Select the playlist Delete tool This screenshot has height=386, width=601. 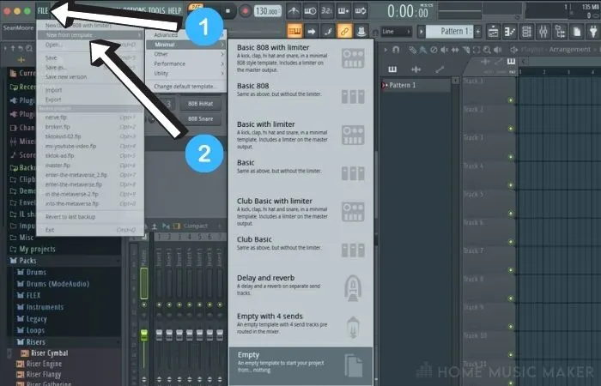click(x=434, y=50)
